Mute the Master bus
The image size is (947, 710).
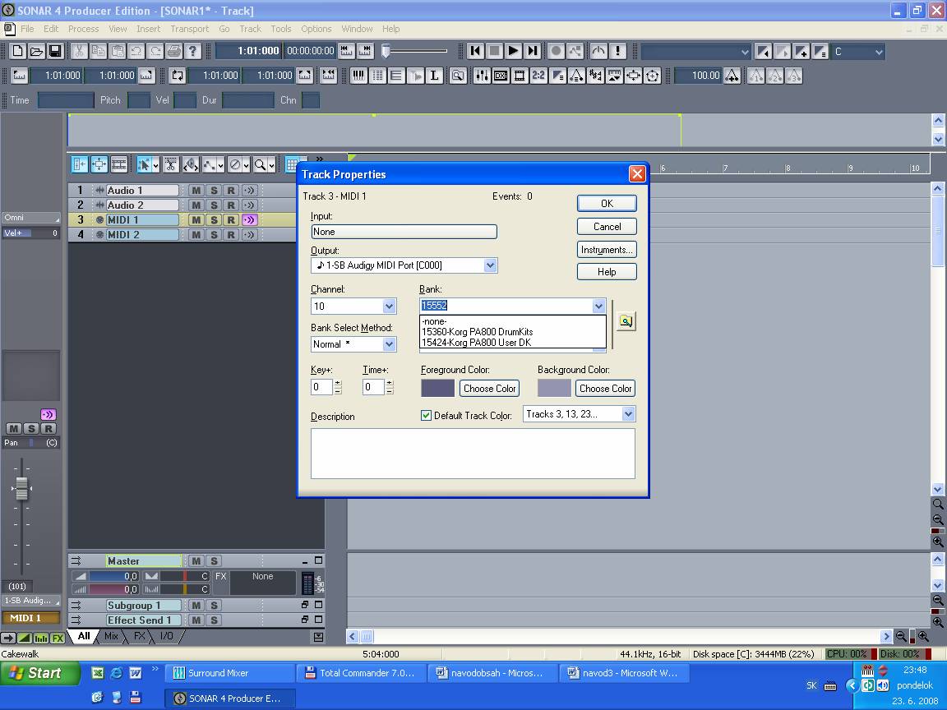(196, 561)
